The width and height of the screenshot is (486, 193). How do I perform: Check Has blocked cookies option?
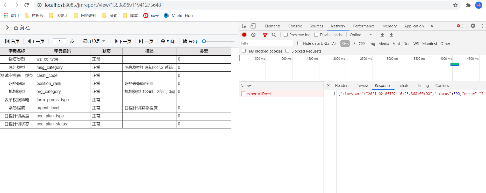tap(244, 51)
